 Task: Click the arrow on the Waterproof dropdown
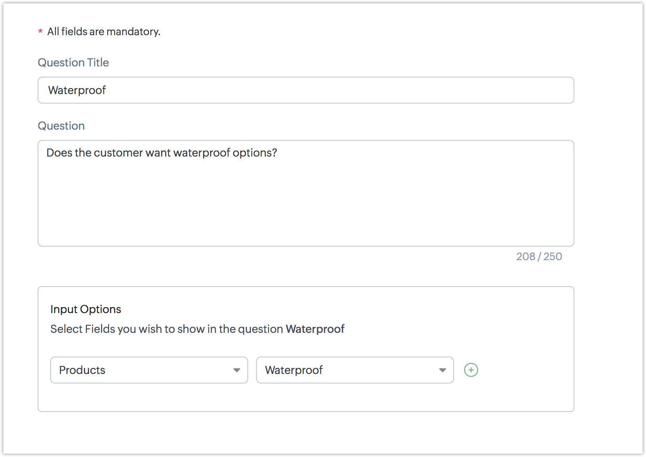pyautogui.click(x=443, y=370)
